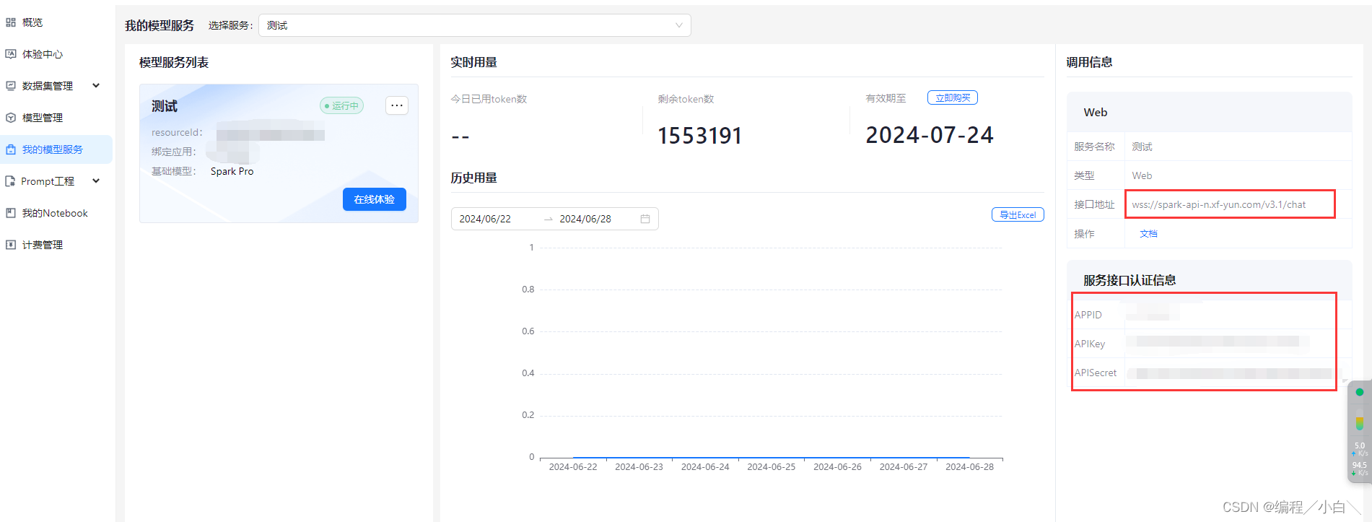Click the start date 2024/06/22 field
This screenshot has height=522, width=1372.
(485, 219)
